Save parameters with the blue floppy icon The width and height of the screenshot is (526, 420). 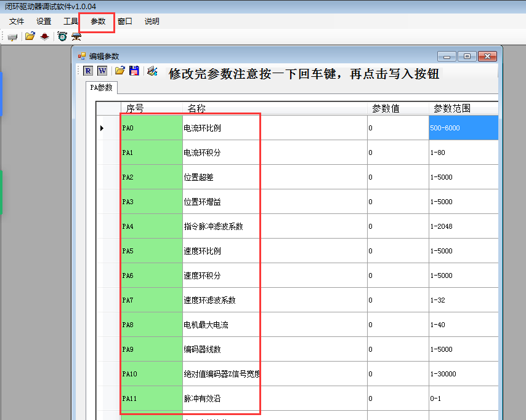(x=134, y=70)
